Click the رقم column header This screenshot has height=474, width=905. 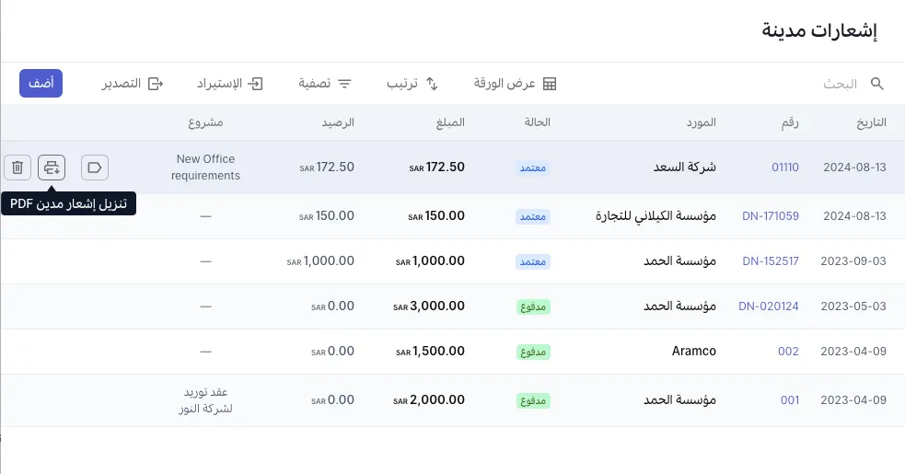pos(790,122)
